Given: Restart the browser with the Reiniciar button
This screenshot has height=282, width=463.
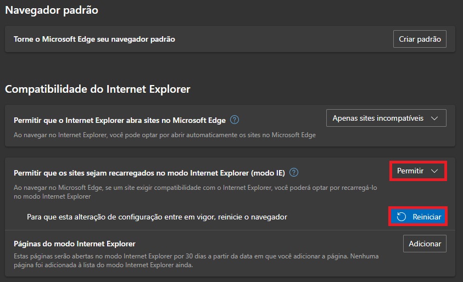Looking at the screenshot, I should tap(417, 217).
